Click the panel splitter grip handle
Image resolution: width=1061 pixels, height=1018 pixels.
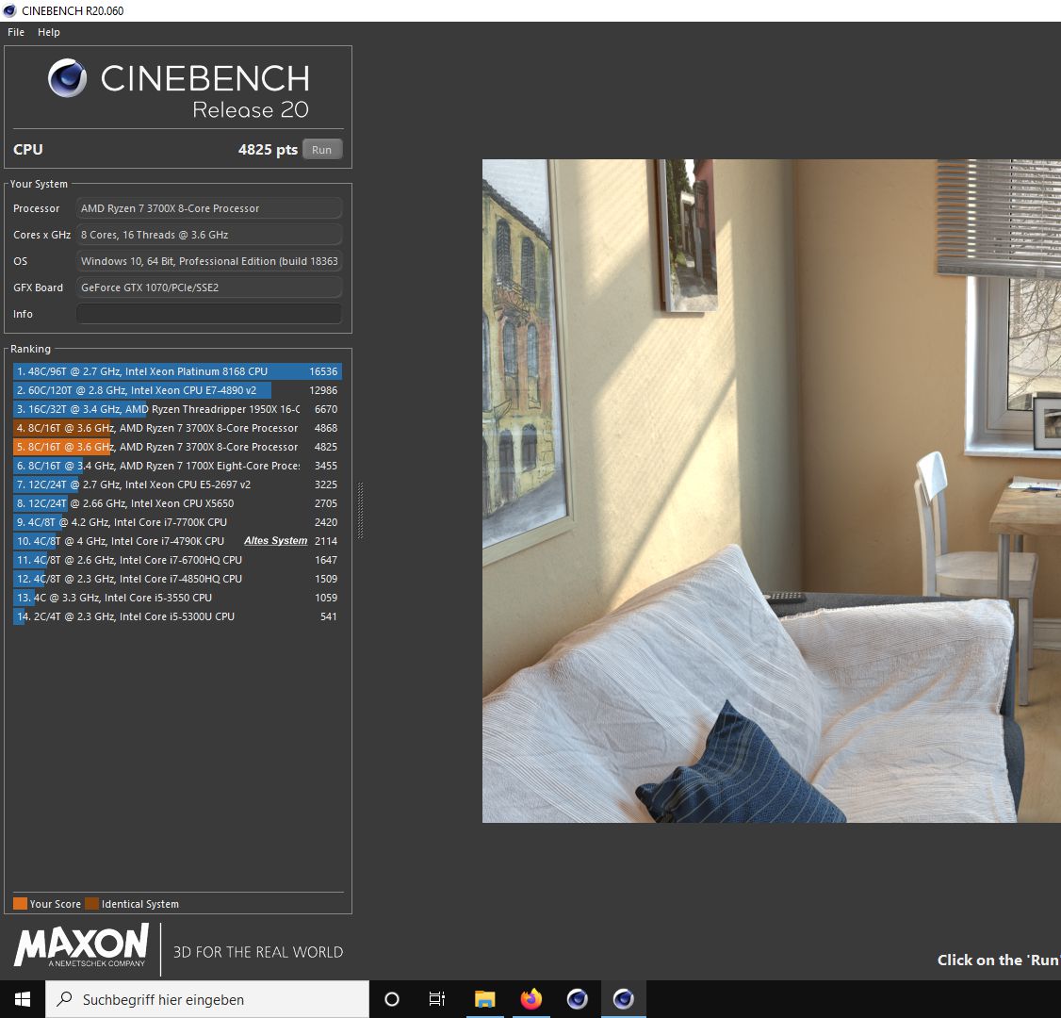click(x=361, y=511)
